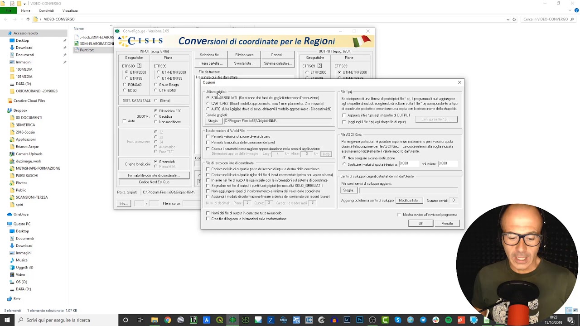Open METASHAPE-FORMAZIONE folder in tree
The width and height of the screenshot is (580, 326).
[x=38, y=168]
